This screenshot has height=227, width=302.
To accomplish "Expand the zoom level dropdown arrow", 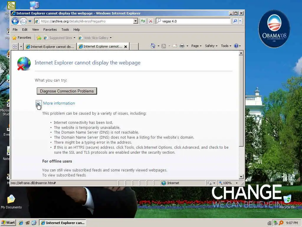I will [237, 183].
